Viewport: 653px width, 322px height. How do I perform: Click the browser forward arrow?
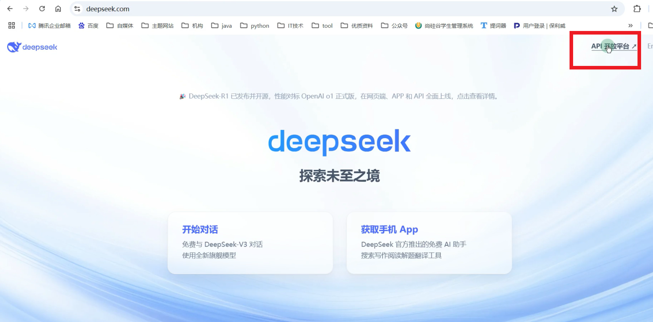26,9
